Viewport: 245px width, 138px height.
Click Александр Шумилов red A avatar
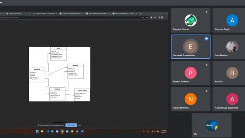pyautogui.click(x=232, y=99)
